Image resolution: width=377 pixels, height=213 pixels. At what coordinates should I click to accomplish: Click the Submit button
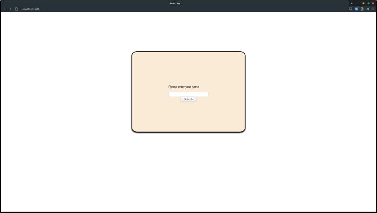188,99
